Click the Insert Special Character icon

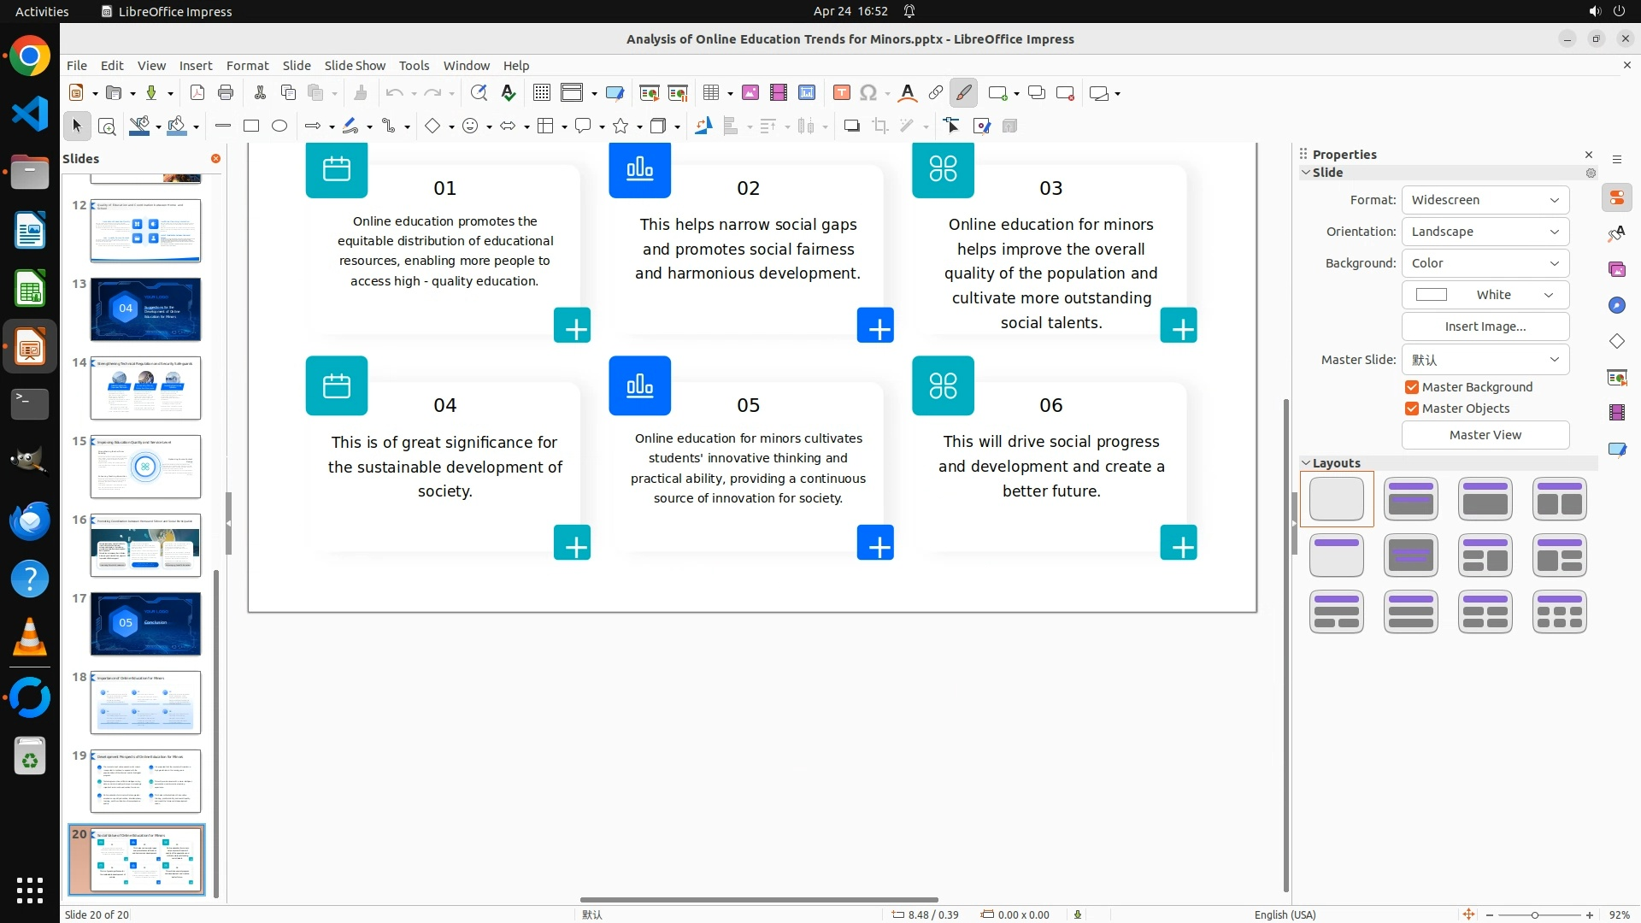click(x=868, y=93)
